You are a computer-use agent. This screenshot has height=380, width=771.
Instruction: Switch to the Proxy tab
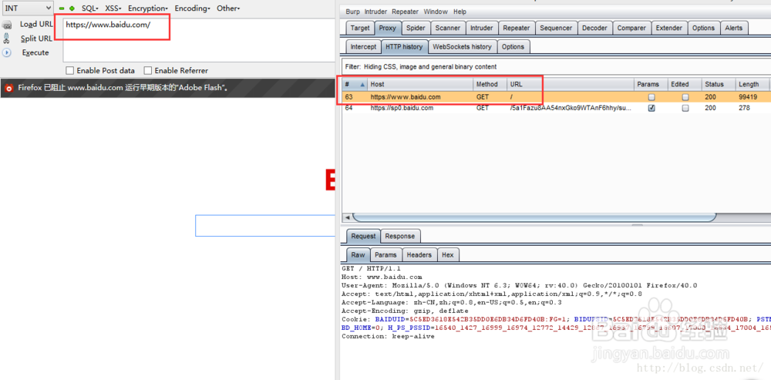coord(388,28)
